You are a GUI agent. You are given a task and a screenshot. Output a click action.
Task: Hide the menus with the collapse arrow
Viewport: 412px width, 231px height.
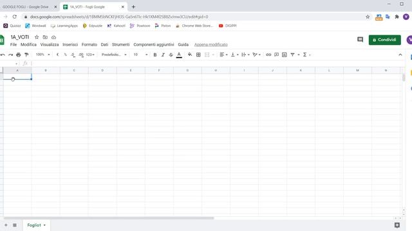coord(400,55)
